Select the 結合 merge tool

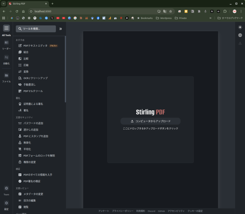pos(26,52)
